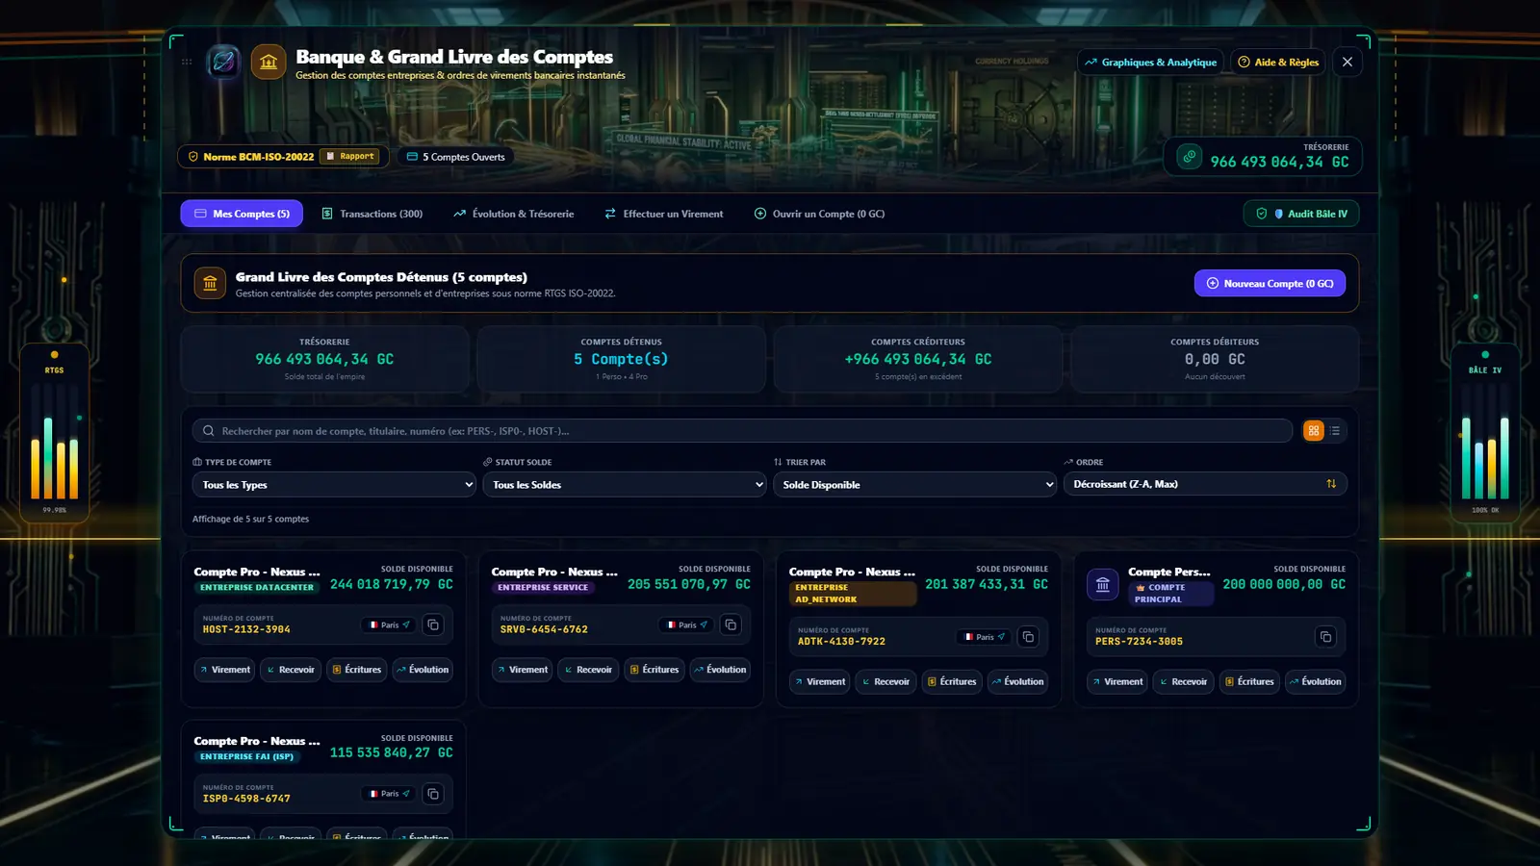Click the Grand Livre bank icon
The height and width of the screenshot is (866, 1540).
point(210,283)
